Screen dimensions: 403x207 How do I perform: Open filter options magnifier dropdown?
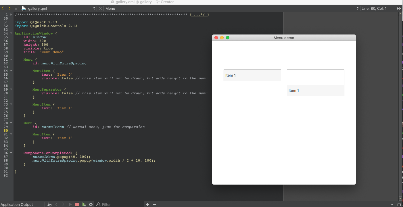pos(98,204)
